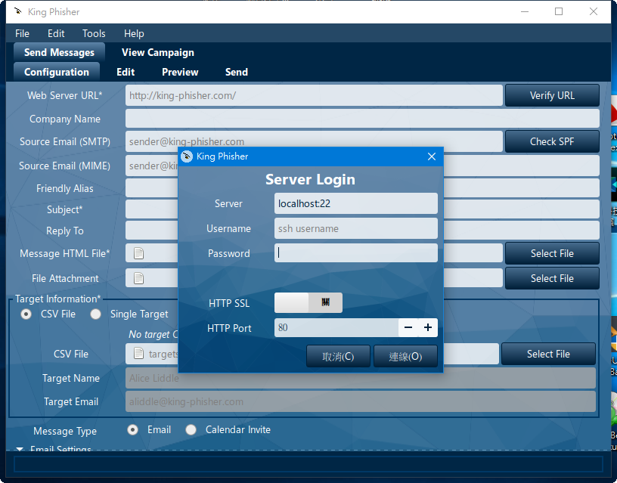Click the Web Server URL field
Viewport: 617px width, 483px height.
[x=314, y=95]
